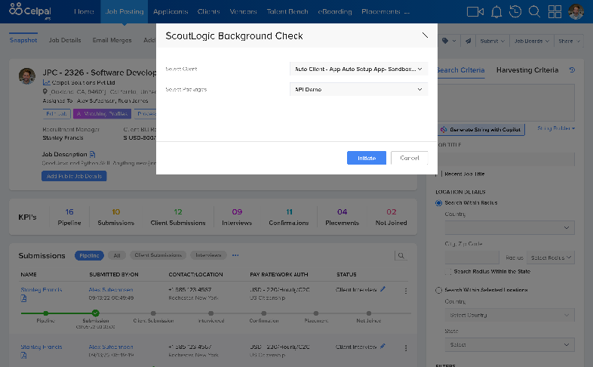Viewport: 593px width, 367px height.
Task: Open the Share dropdown
Action: (x=569, y=41)
